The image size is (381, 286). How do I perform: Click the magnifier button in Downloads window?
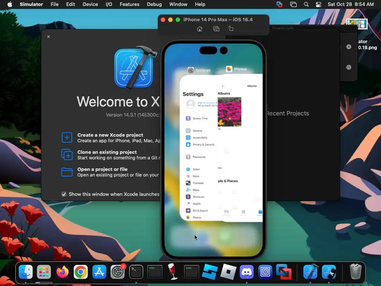pyautogui.click(x=349, y=67)
